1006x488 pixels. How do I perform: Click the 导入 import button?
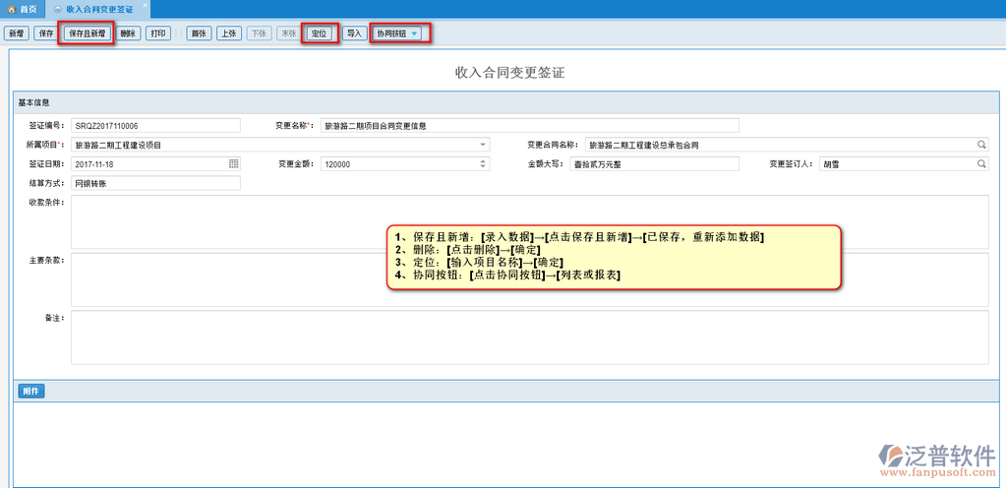(x=354, y=33)
